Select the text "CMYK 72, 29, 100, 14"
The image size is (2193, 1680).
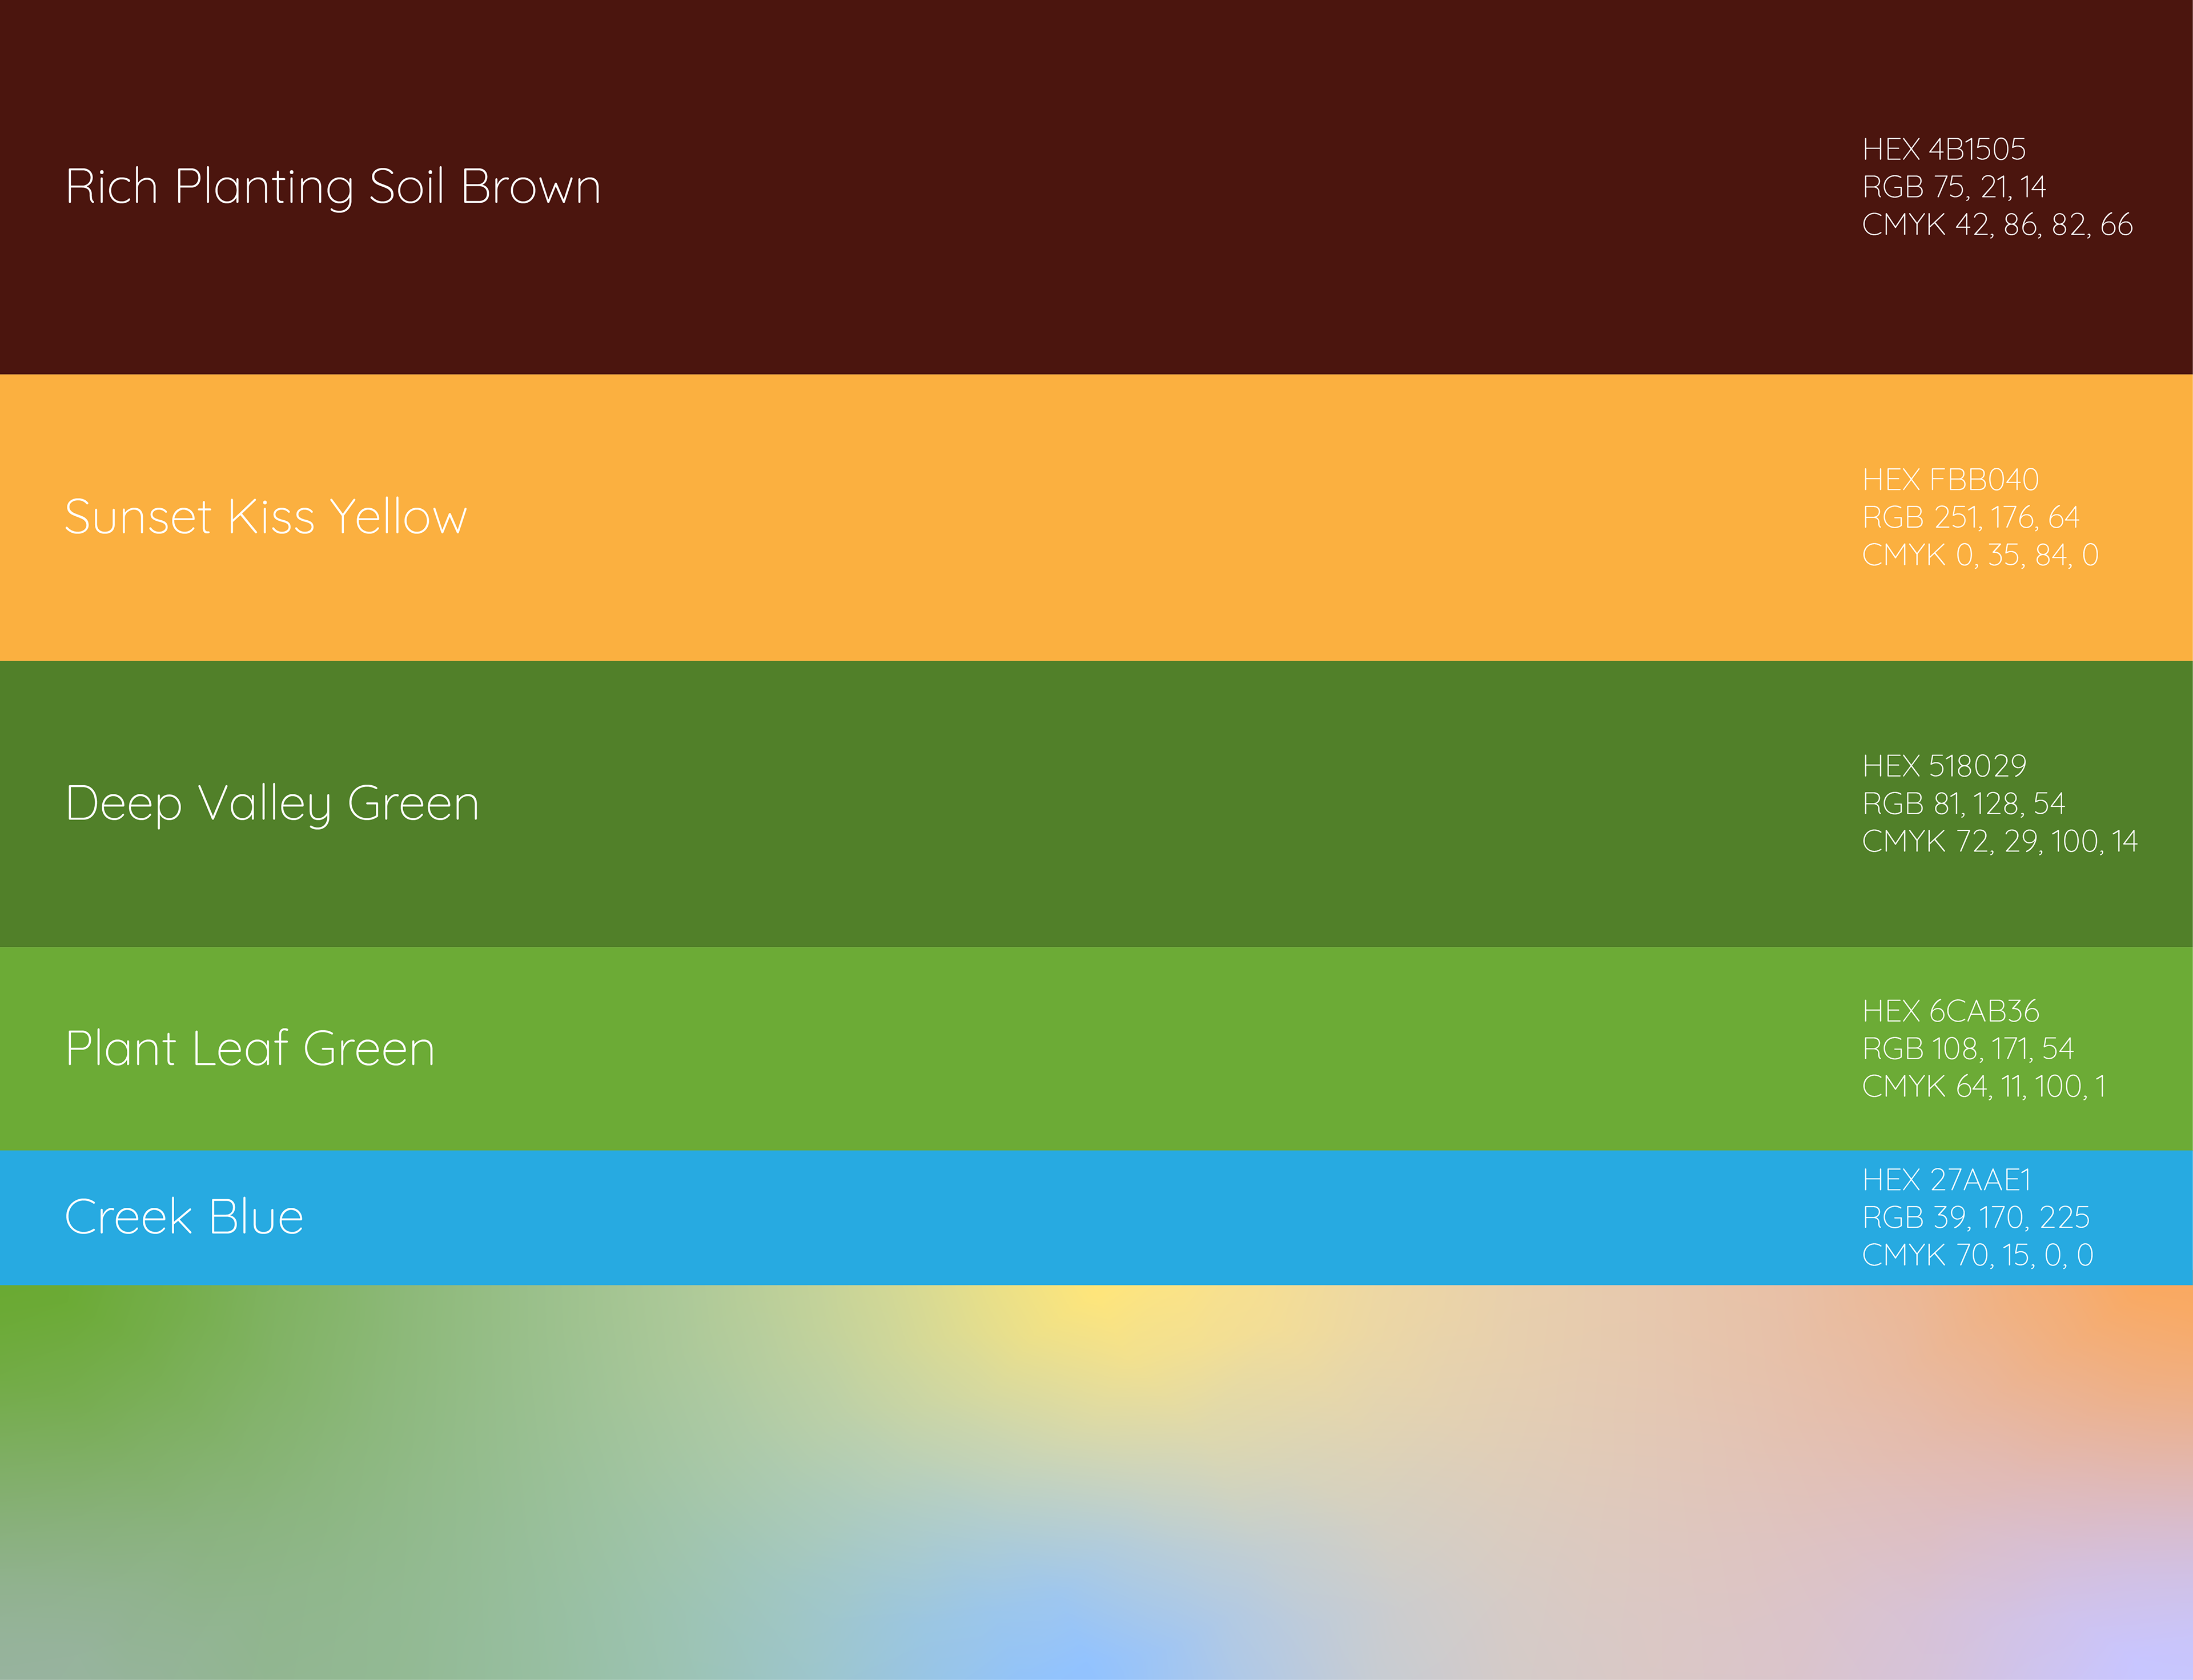click(x=2000, y=841)
